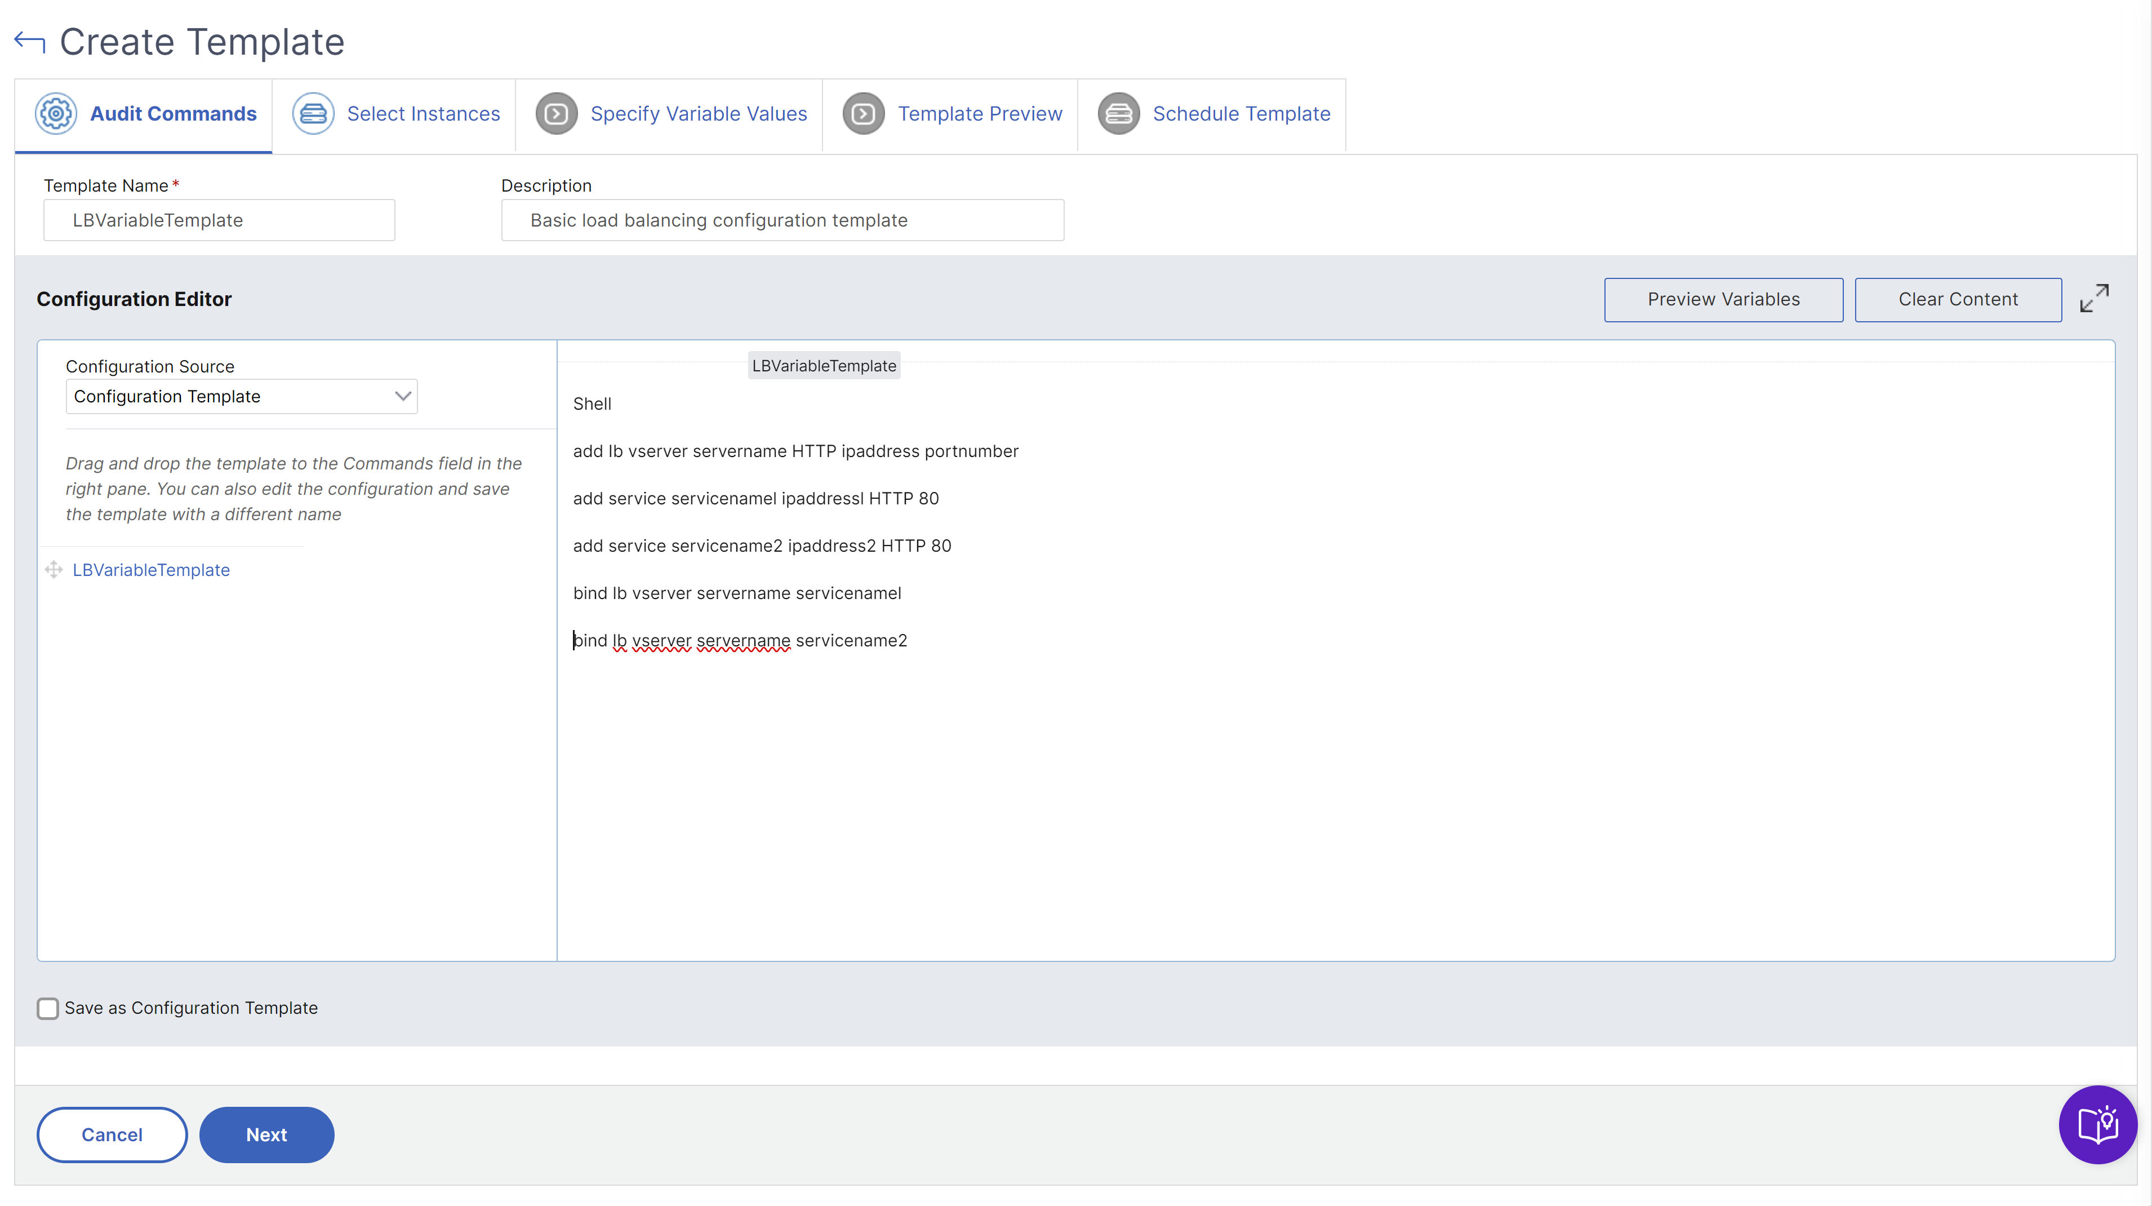This screenshot has height=1206, width=2152.
Task: Open the Template Preview tab
Action: [x=951, y=116]
